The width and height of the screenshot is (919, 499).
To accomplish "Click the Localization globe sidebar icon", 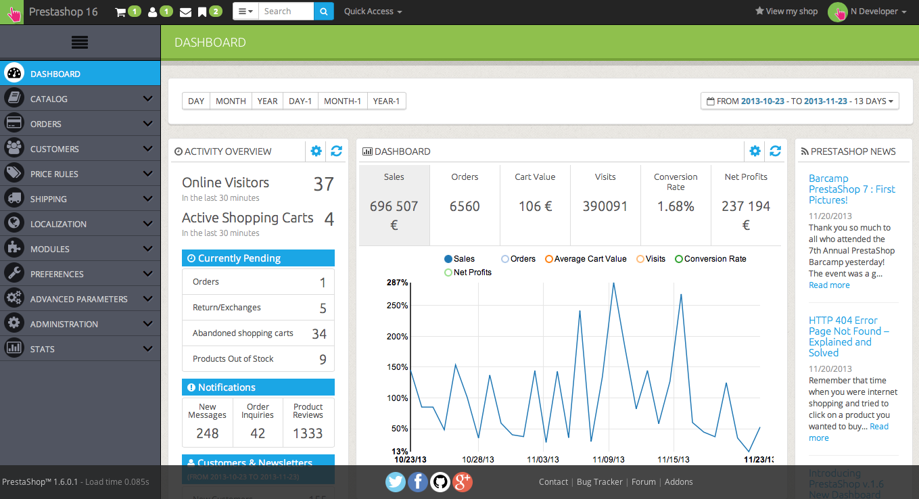I will pos(14,224).
